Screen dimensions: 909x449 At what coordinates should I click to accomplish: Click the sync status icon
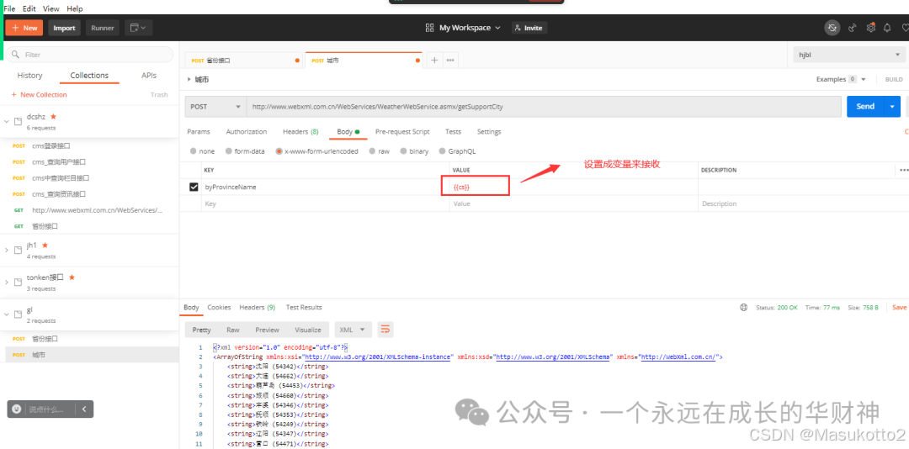tap(832, 28)
